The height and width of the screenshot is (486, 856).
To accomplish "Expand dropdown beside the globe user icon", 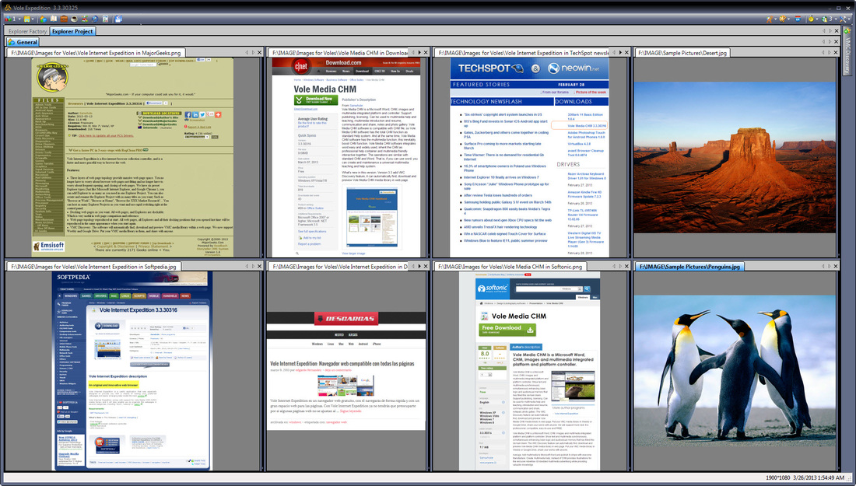I will (x=836, y=19).
